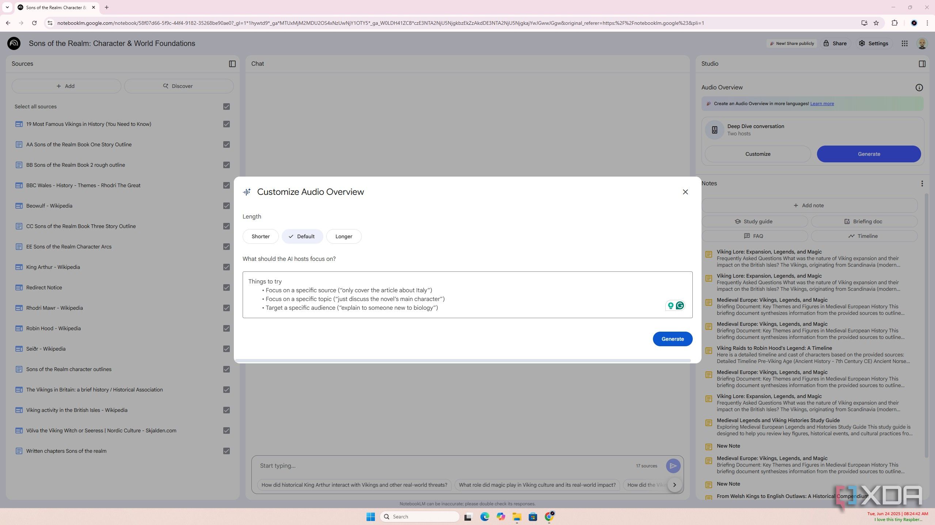Uncheck Robin Hood - Wikipedia source checkbox
The height and width of the screenshot is (525, 935).
click(227, 328)
